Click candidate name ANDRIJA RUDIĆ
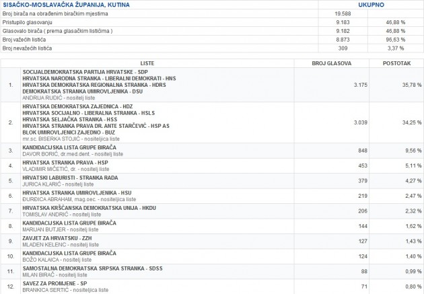 point(40,97)
